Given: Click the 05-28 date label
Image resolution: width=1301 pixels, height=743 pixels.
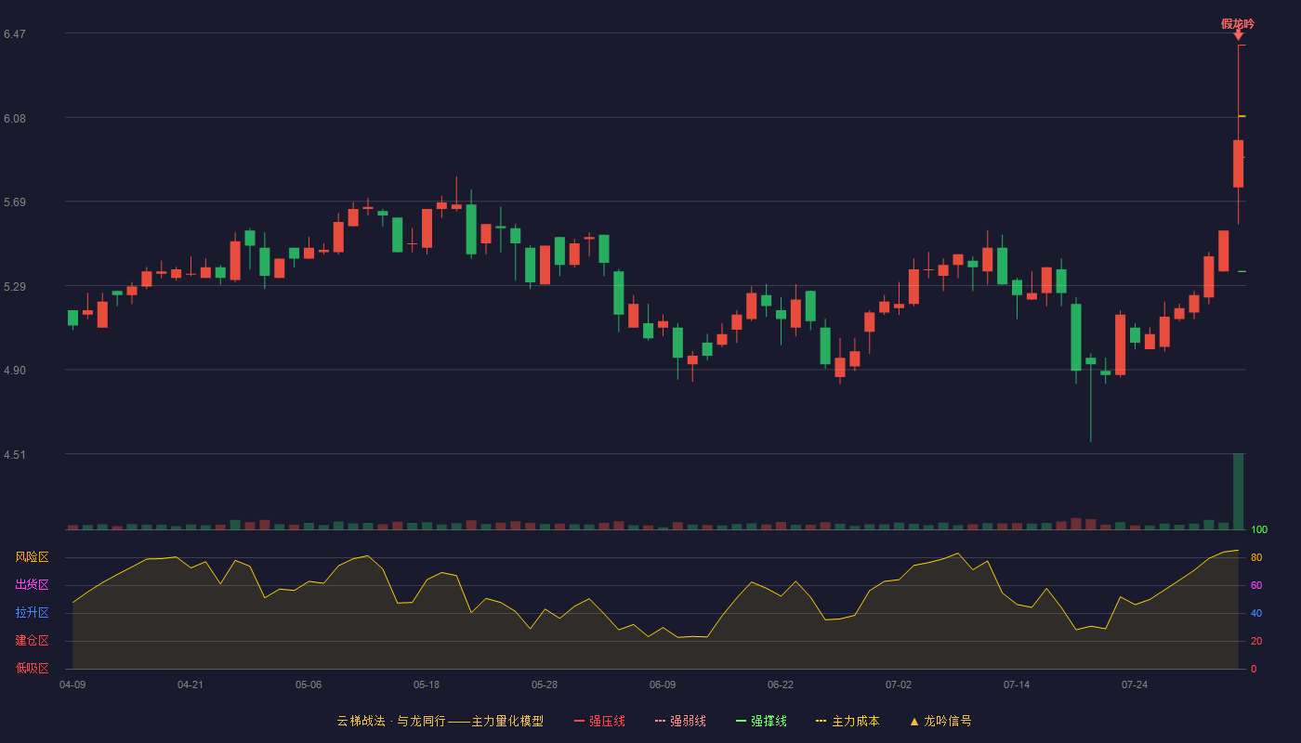Looking at the screenshot, I should click(x=545, y=684).
